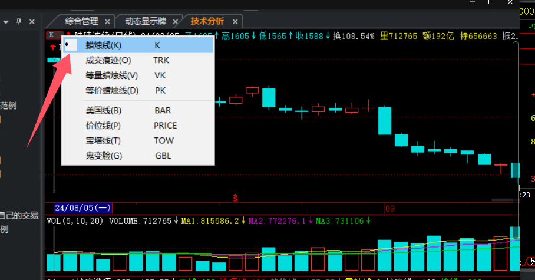
Task: Pick 等价蜡烛线(D) from the menu
Action: tap(111, 91)
